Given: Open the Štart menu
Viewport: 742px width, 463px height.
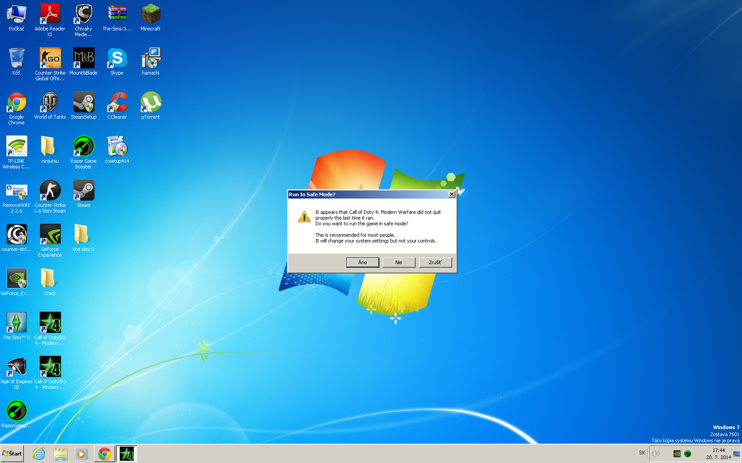Looking at the screenshot, I should pyautogui.click(x=12, y=453).
